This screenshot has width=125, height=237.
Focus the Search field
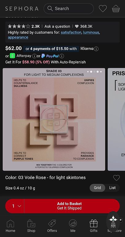[x=69, y=9]
